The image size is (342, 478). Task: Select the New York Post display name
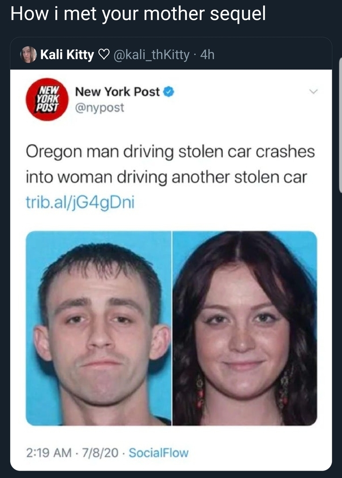pyautogui.click(x=117, y=91)
